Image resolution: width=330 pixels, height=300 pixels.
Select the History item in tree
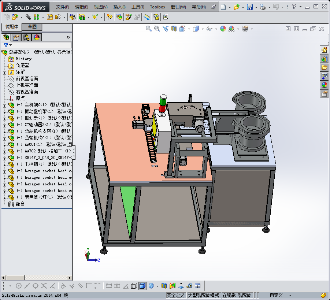23,59
